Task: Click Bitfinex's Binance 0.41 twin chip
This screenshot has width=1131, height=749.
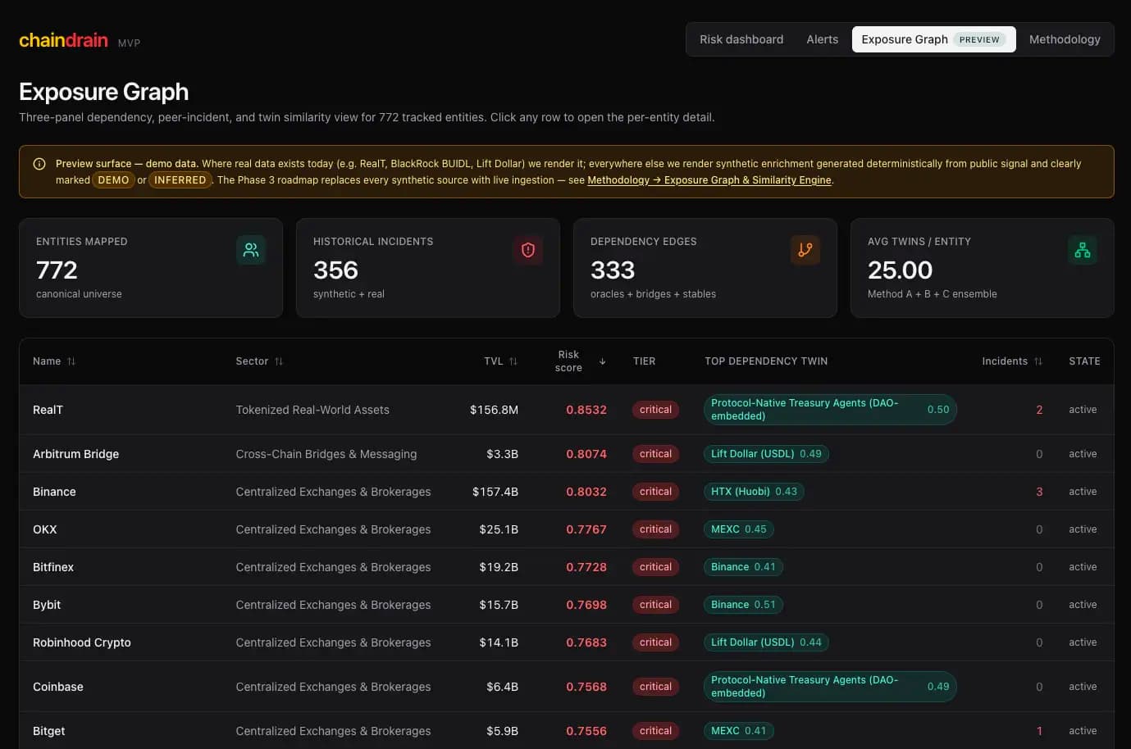Action: pos(743,567)
